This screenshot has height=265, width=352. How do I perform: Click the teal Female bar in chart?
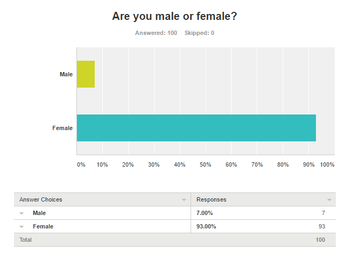point(196,128)
